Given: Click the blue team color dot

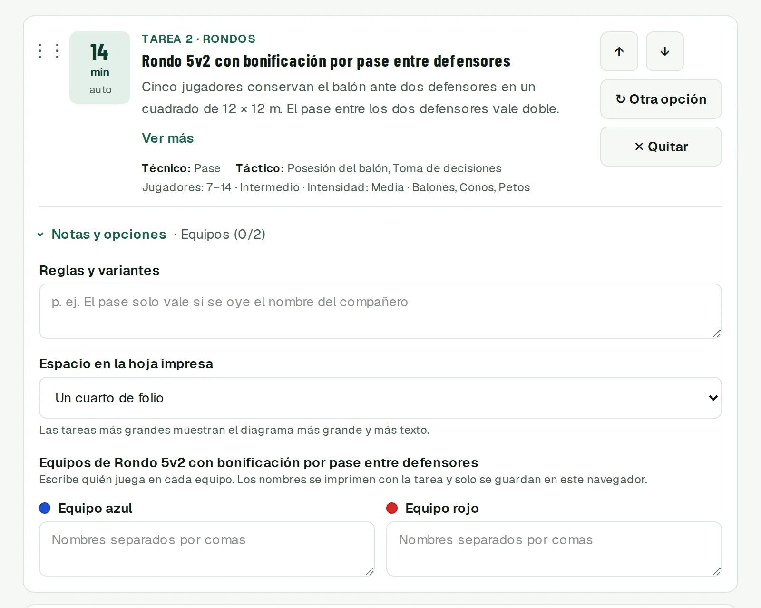Looking at the screenshot, I should 45,508.
